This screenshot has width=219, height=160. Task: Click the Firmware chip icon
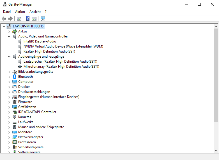tap(15, 102)
